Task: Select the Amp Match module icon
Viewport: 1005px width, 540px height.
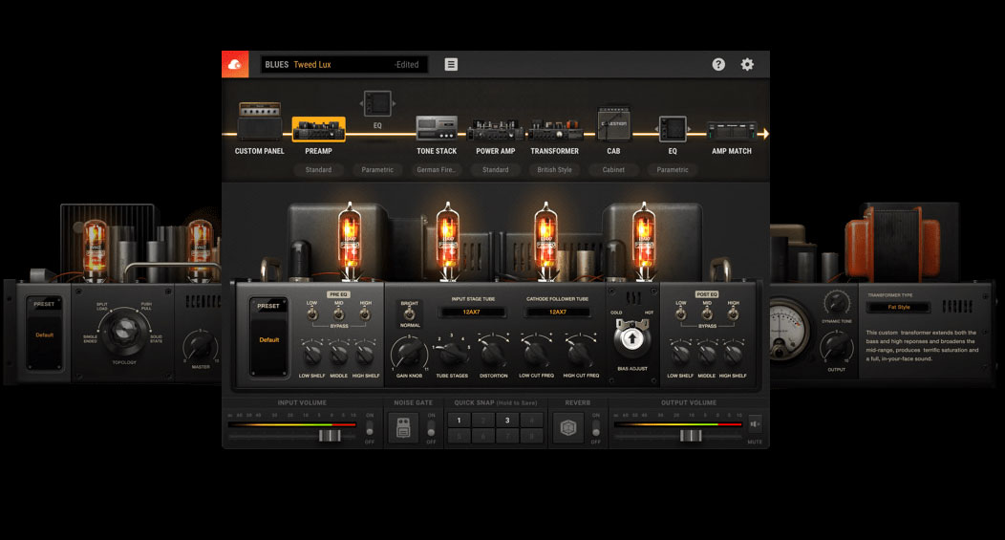Action: click(x=732, y=131)
